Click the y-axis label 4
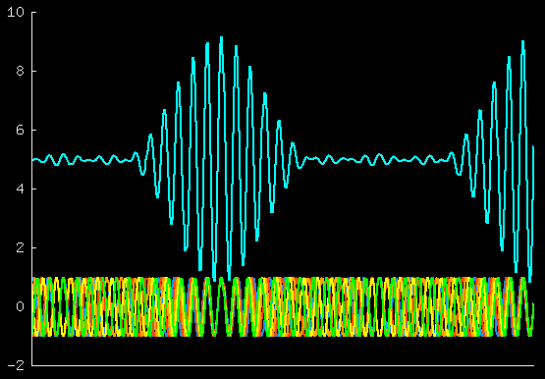 click(21, 189)
